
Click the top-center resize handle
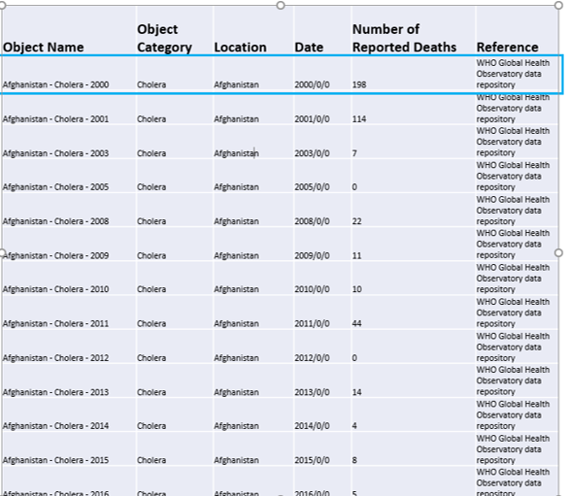click(281, 5)
